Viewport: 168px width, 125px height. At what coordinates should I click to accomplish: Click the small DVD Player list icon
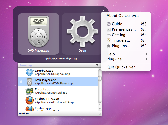click(x=29, y=82)
